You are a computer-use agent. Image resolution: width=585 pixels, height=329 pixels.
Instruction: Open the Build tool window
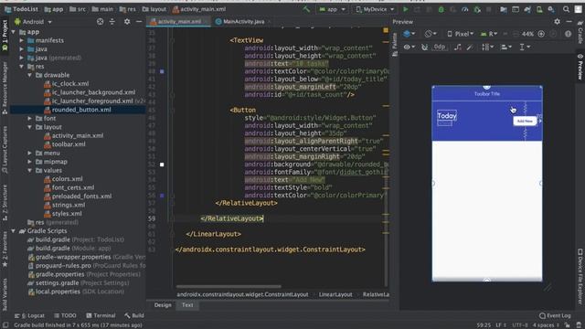[x=134, y=315]
